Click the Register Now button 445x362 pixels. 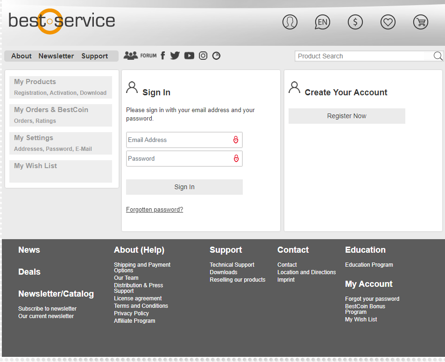(346, 116)
